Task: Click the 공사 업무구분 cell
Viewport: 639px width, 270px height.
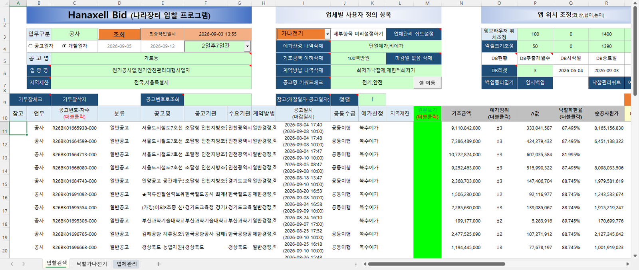Action: pos(74,34)
